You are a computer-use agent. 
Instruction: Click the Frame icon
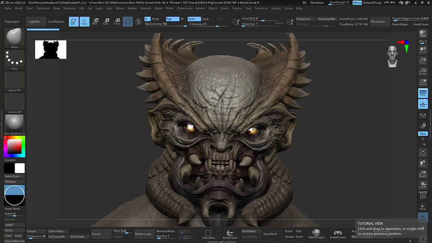pos(422,153)
